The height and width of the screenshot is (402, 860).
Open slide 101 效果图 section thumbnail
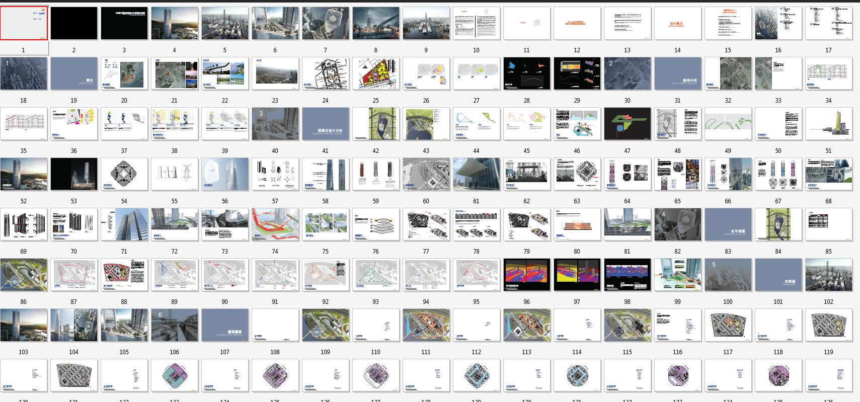click(778, 275)
